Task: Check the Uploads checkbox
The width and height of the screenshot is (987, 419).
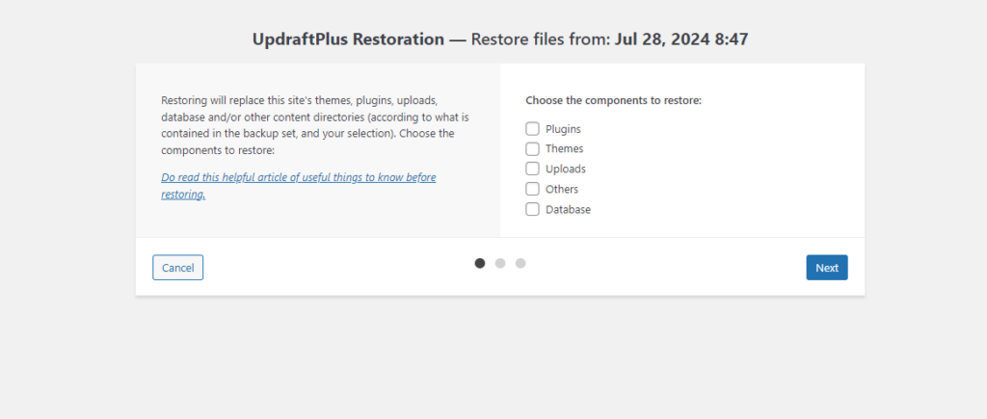Action: (532, 169)
